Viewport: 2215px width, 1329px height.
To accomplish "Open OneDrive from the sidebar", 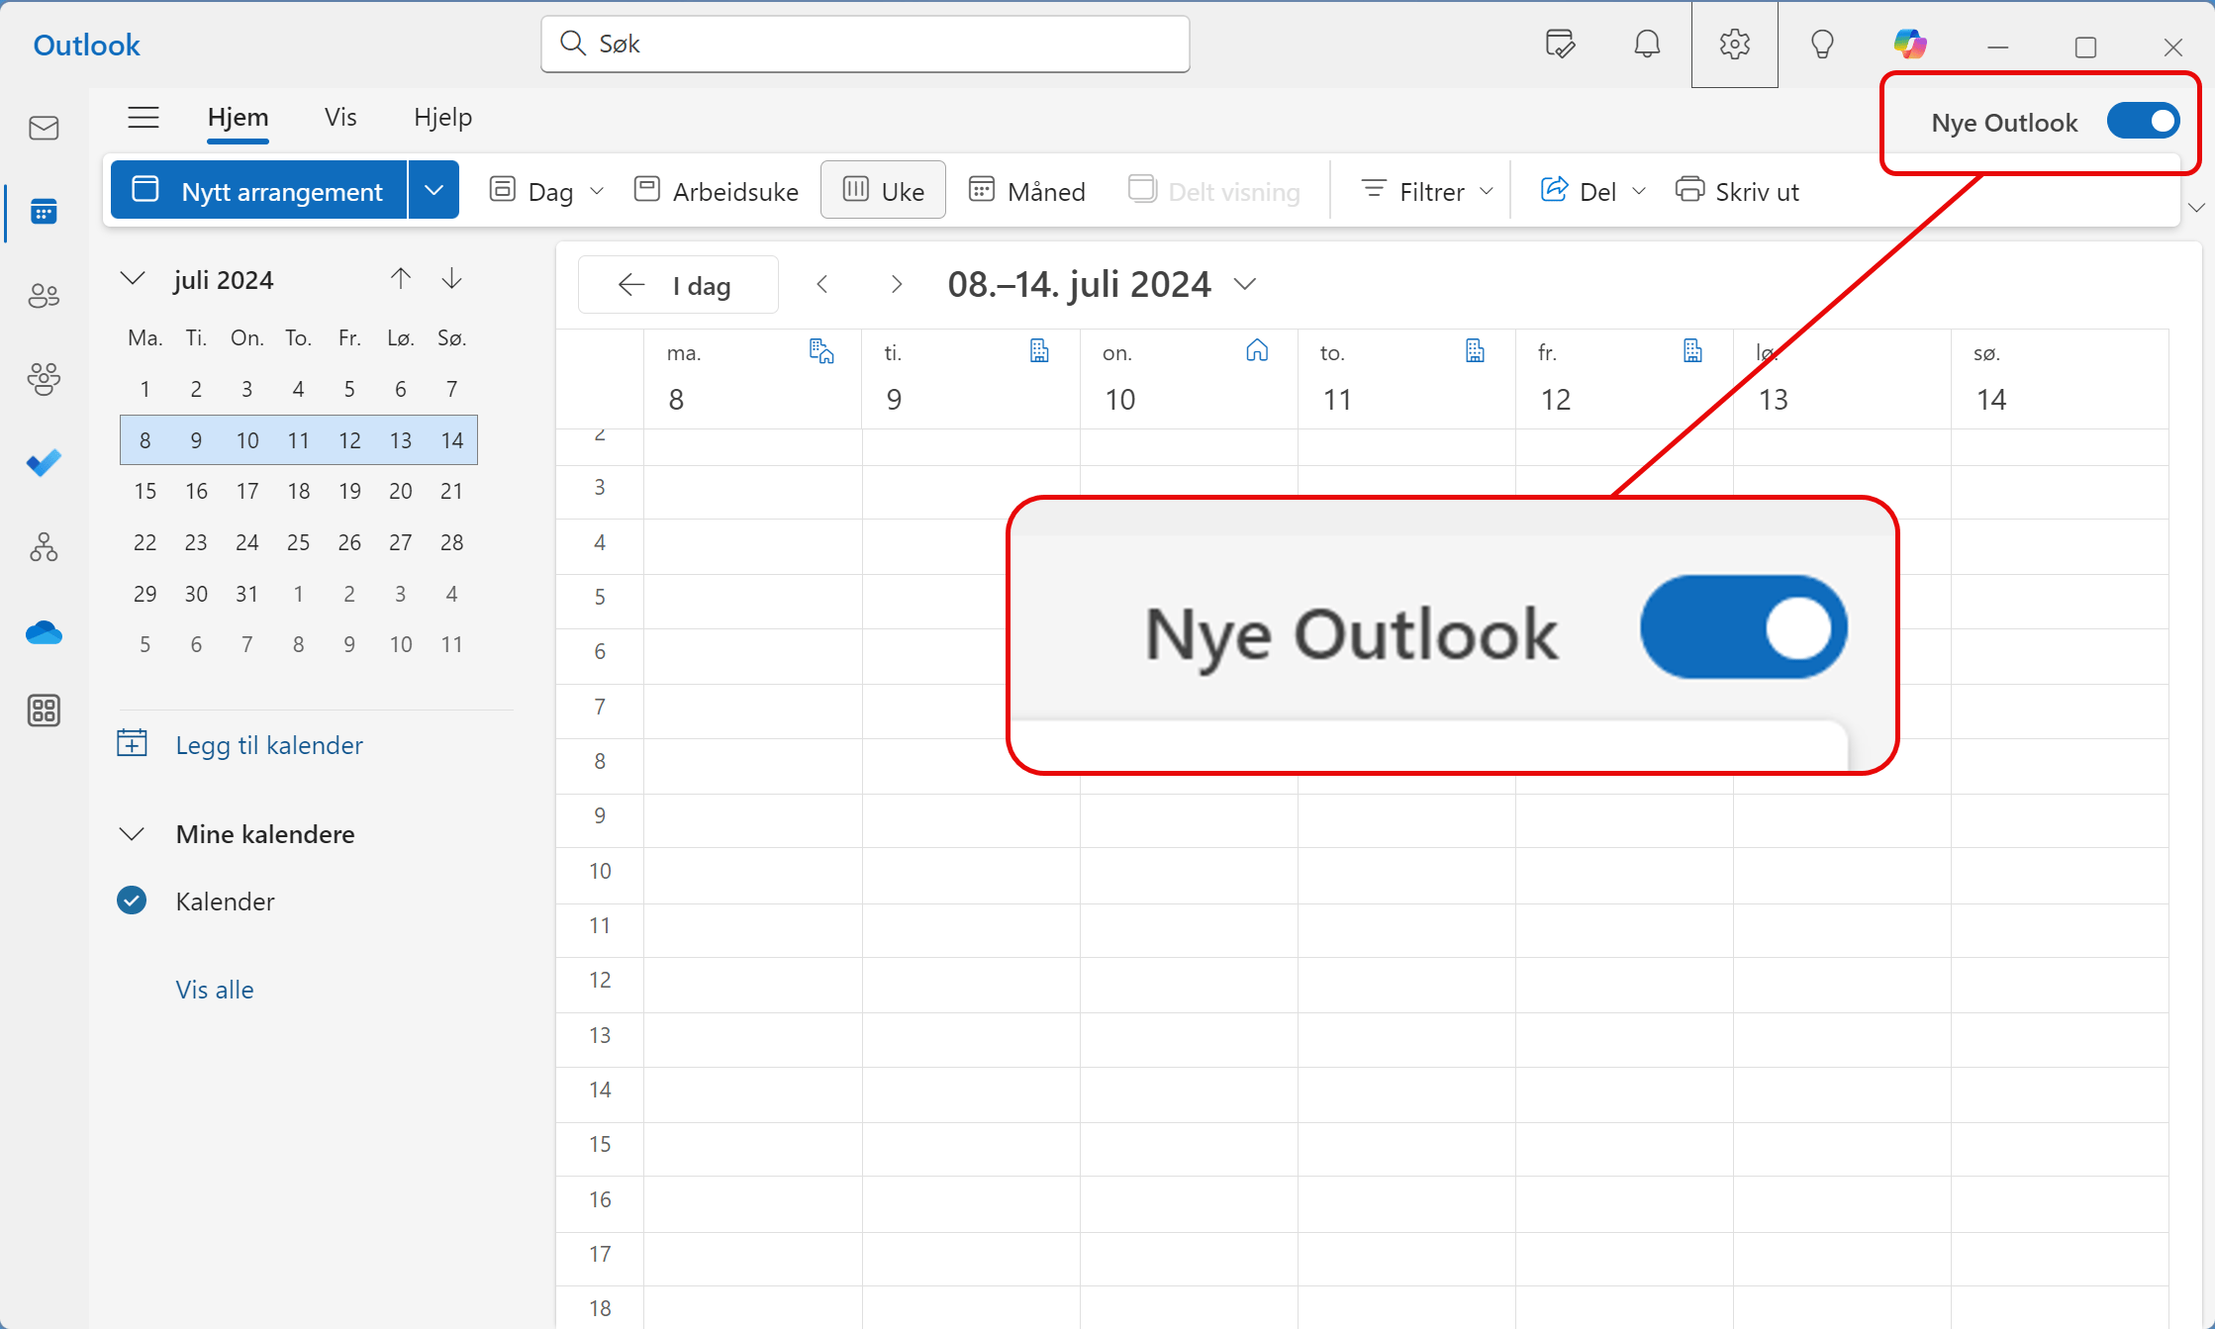I will click(x=44, y=632).
